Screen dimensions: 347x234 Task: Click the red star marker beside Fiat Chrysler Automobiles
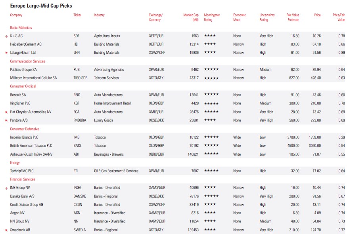6,112
